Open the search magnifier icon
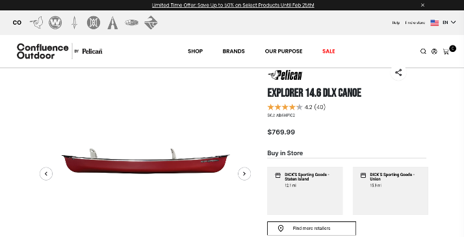 point(423,51)
